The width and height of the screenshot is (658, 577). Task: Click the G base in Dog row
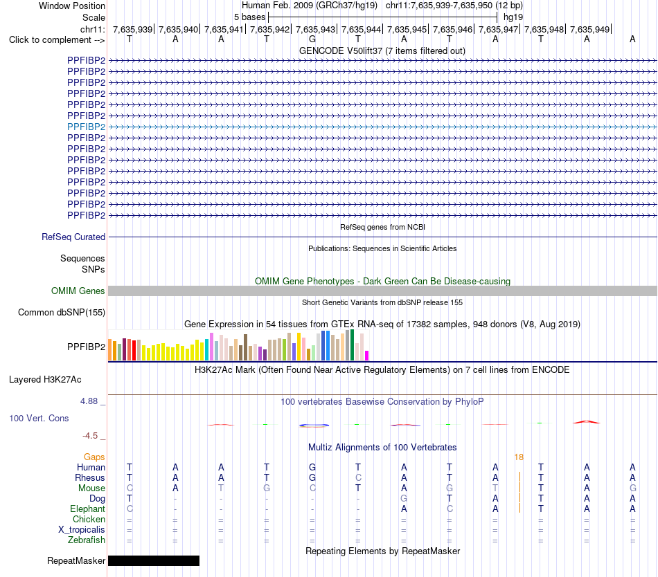pos(404,498)
